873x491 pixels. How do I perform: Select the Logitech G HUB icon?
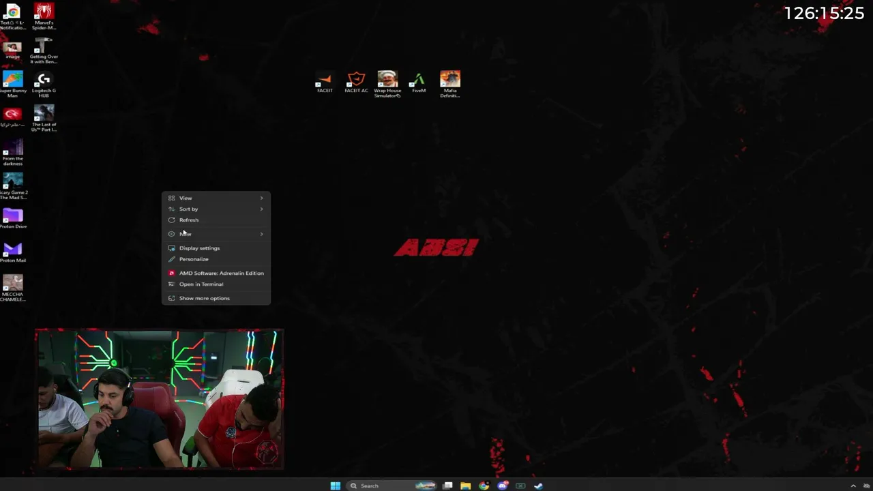click(44, 85)
